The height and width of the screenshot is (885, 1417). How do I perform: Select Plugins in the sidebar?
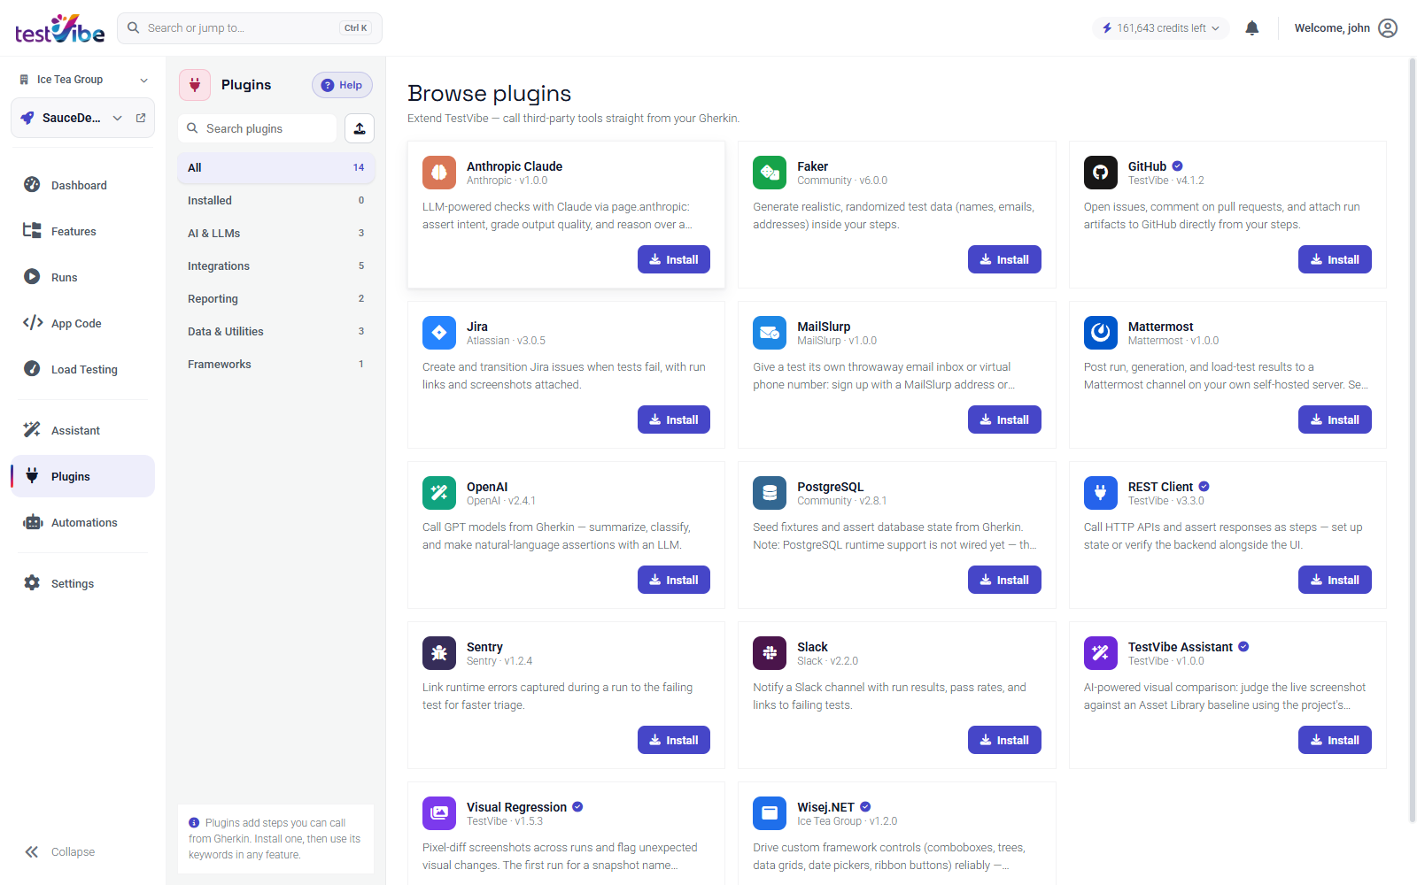coord(82,476)
